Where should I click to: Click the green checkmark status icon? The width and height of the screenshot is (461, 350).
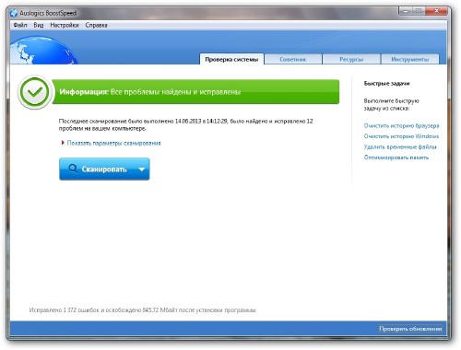click(34, 92)
